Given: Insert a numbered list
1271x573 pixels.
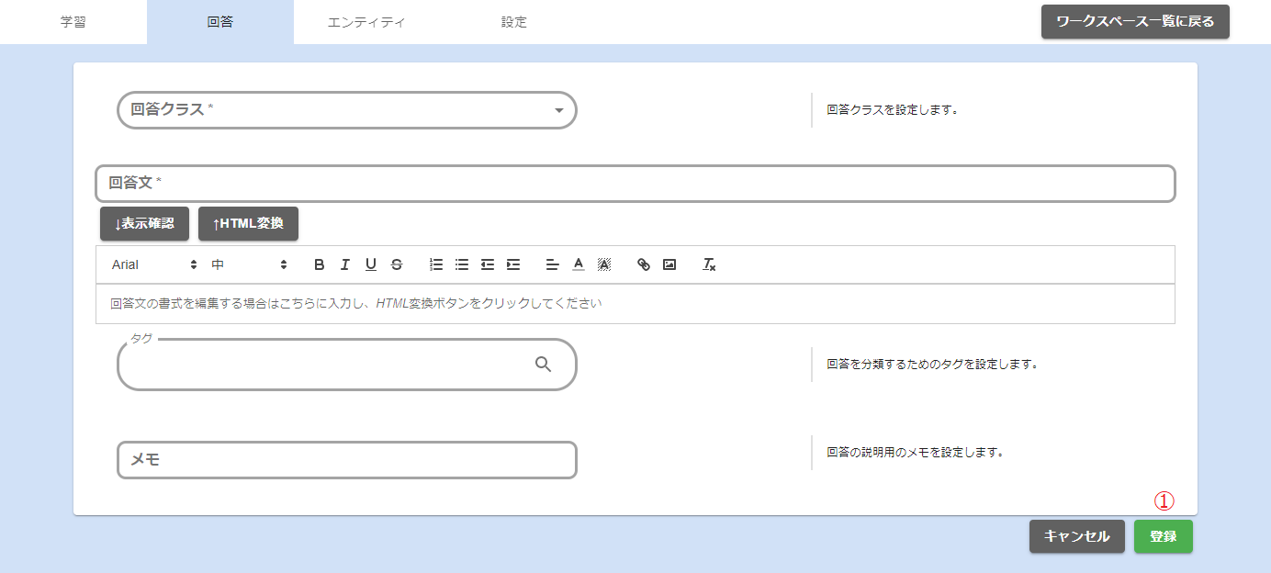Looking at the screenshot, I should [x=436, y=264].
